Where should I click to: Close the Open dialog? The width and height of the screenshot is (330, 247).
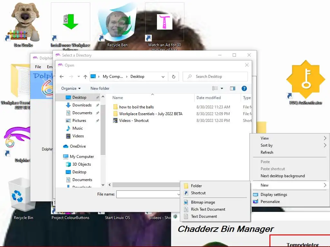[247, 65]
